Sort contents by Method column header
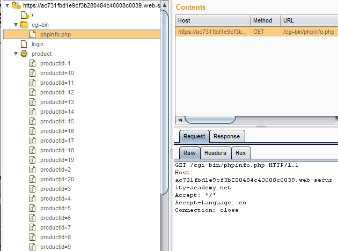 (266, 21)
